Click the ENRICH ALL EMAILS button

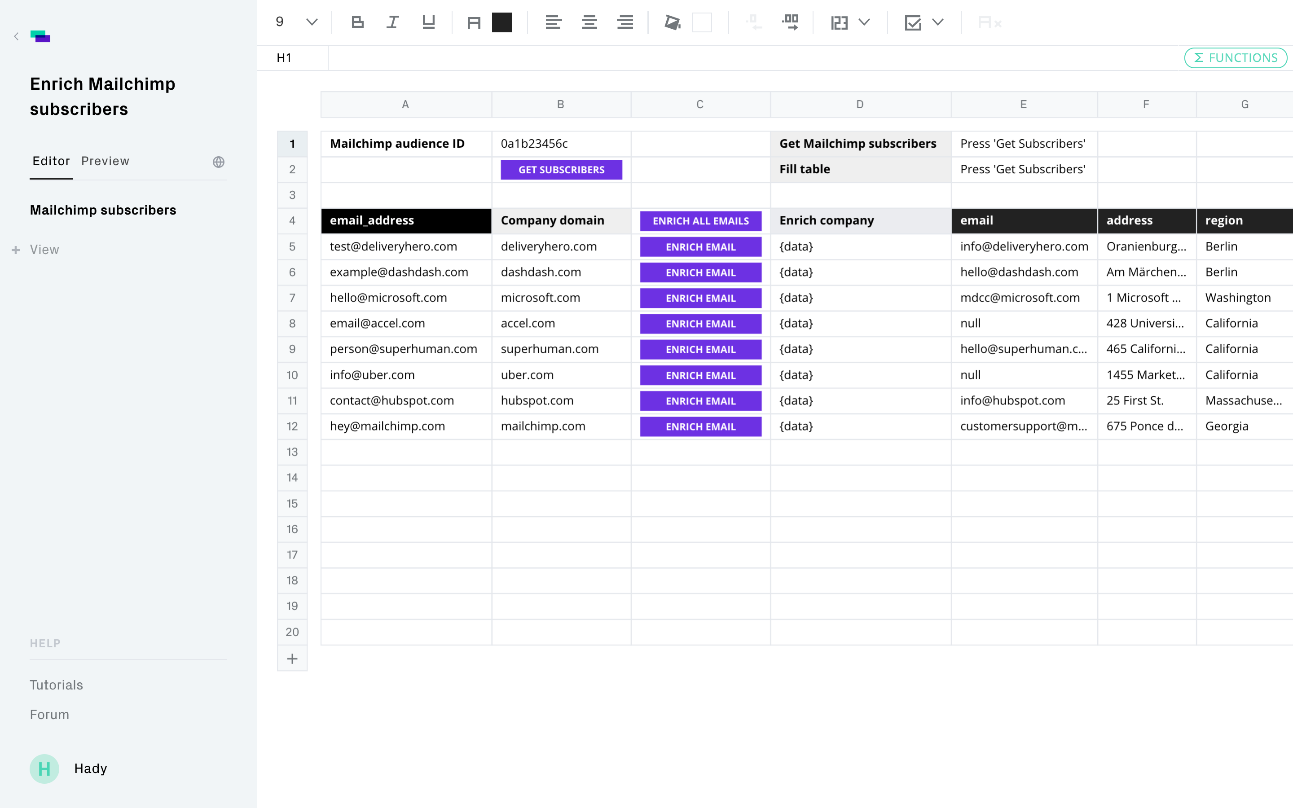point(700,221)
